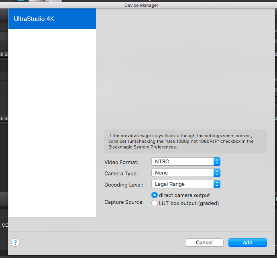Screen dimensions: 277x258
Task: Select UltraStudio 4K in the device list
Action: (52, 19)
